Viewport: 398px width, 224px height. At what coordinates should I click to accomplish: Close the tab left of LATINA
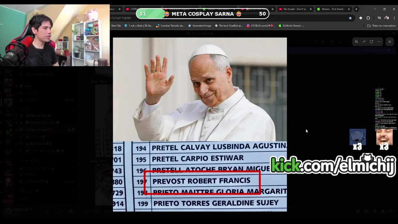pos(119,9)
